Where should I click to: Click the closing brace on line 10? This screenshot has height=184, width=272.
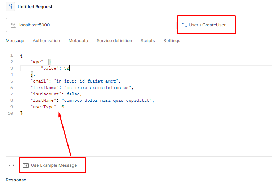21,113
